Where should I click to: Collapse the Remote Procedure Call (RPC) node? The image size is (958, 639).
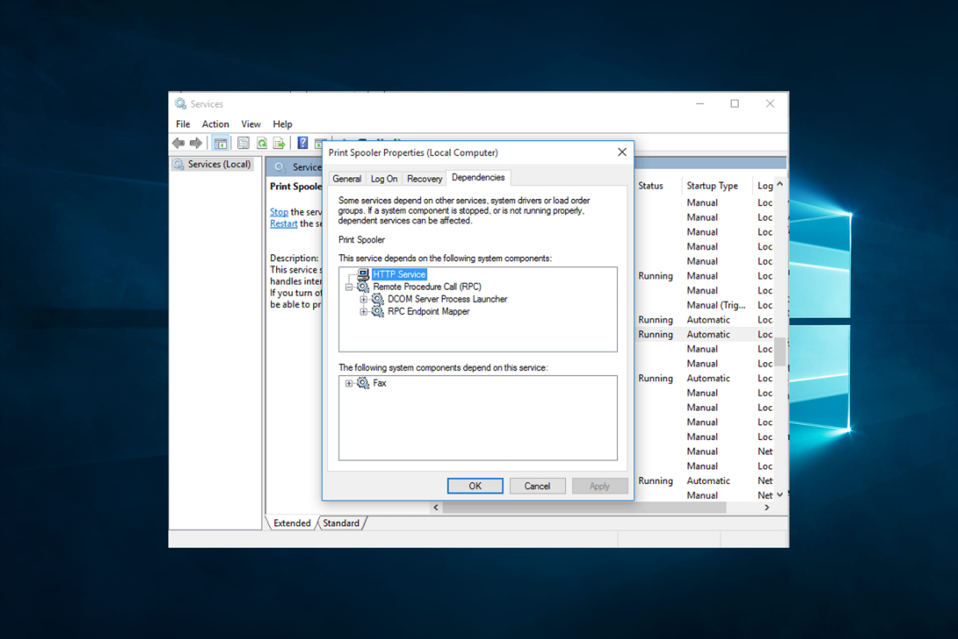[349, 287]
